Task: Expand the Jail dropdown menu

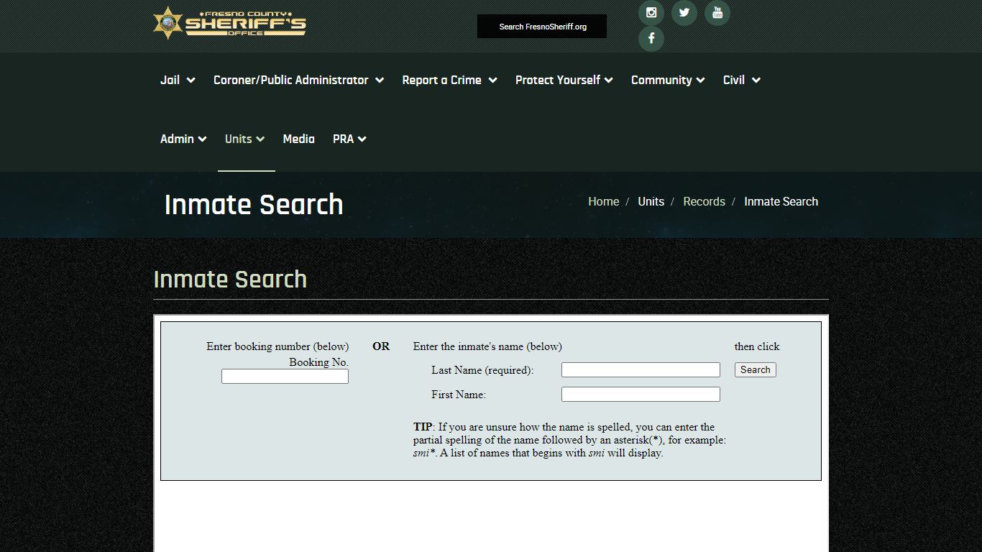Action: click(178, 80)
